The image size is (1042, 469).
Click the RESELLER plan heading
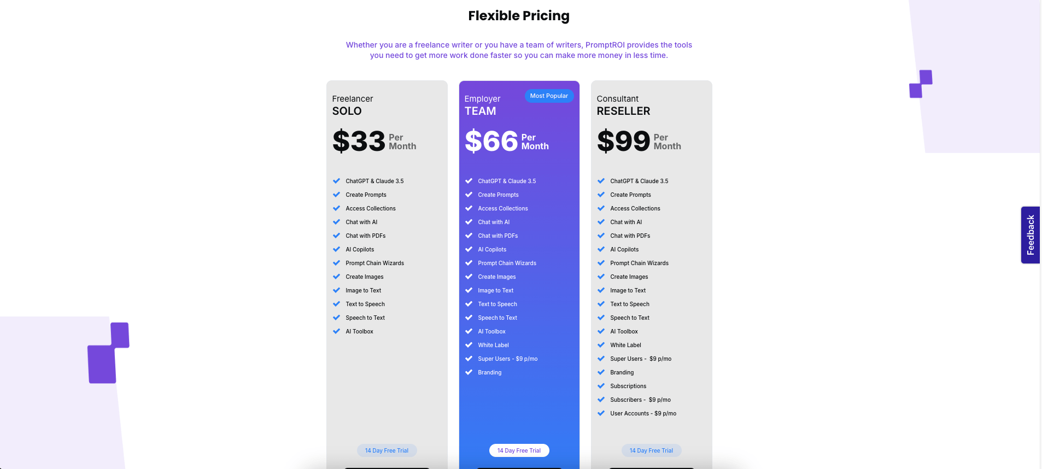(623, 111)
